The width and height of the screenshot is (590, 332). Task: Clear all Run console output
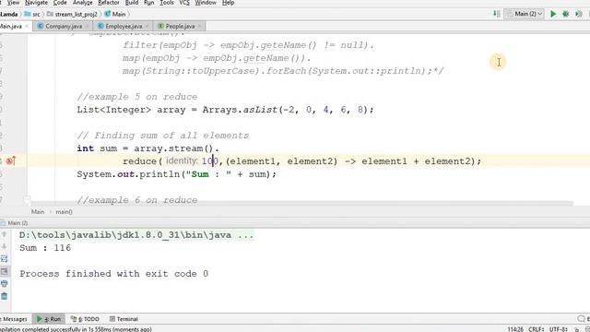click(x=4, y=296)
